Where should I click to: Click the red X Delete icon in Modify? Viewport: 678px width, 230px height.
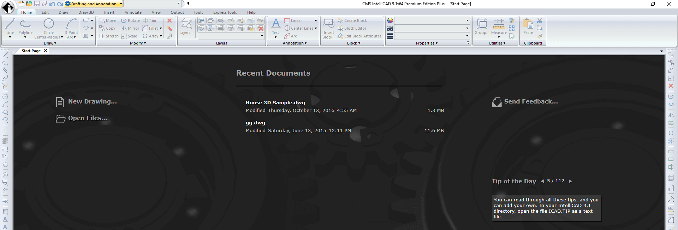(169, 20)
